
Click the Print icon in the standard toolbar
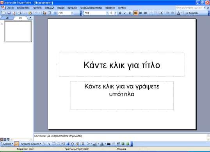pos(20,13)
